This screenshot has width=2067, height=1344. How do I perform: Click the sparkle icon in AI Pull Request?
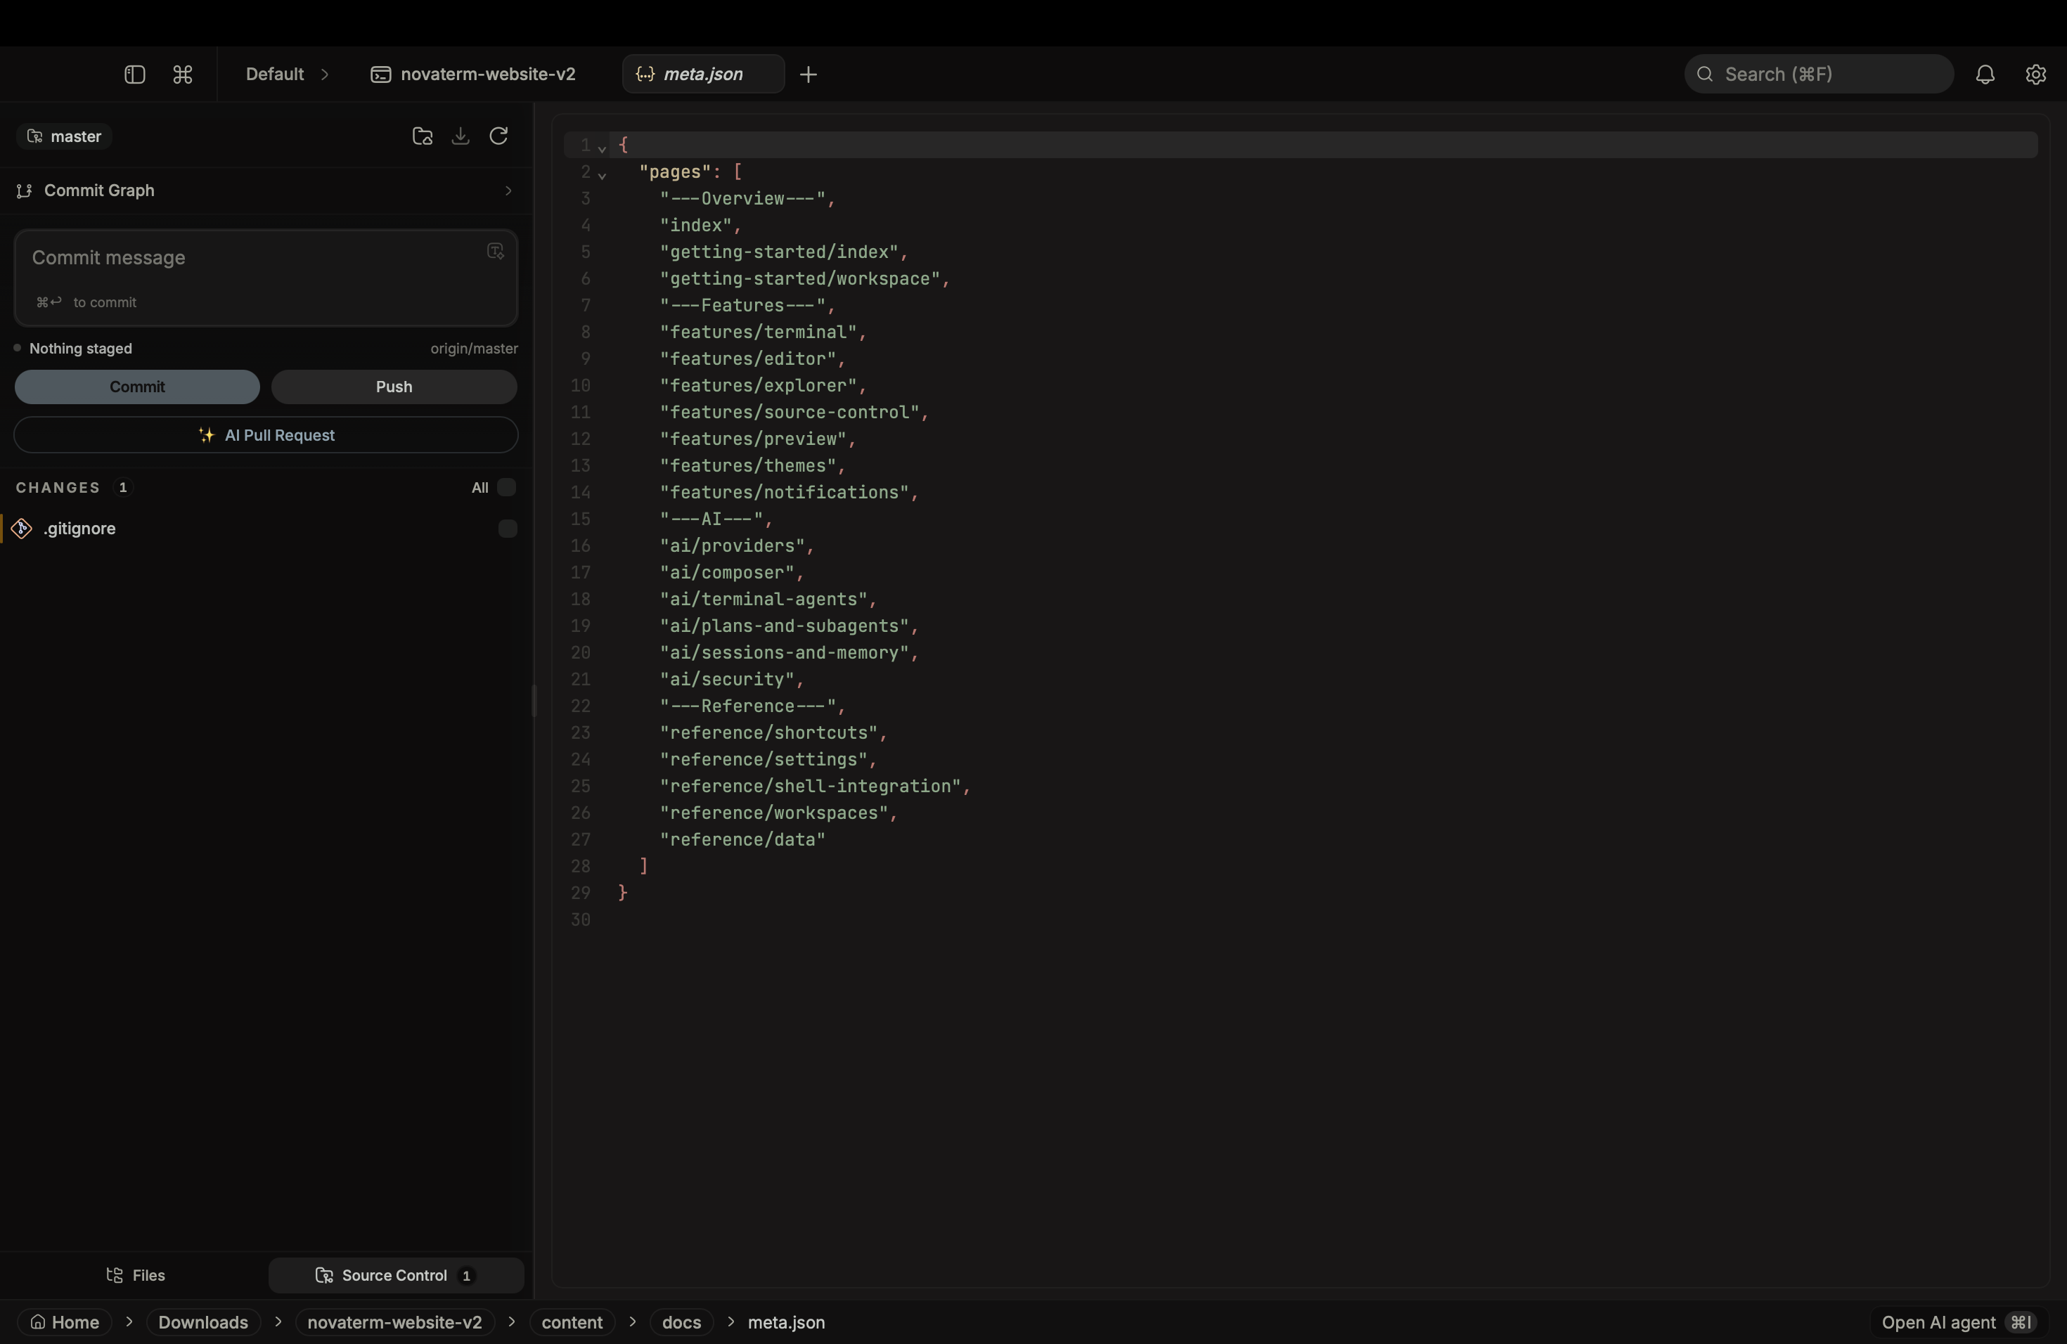[x=206, y=435]
